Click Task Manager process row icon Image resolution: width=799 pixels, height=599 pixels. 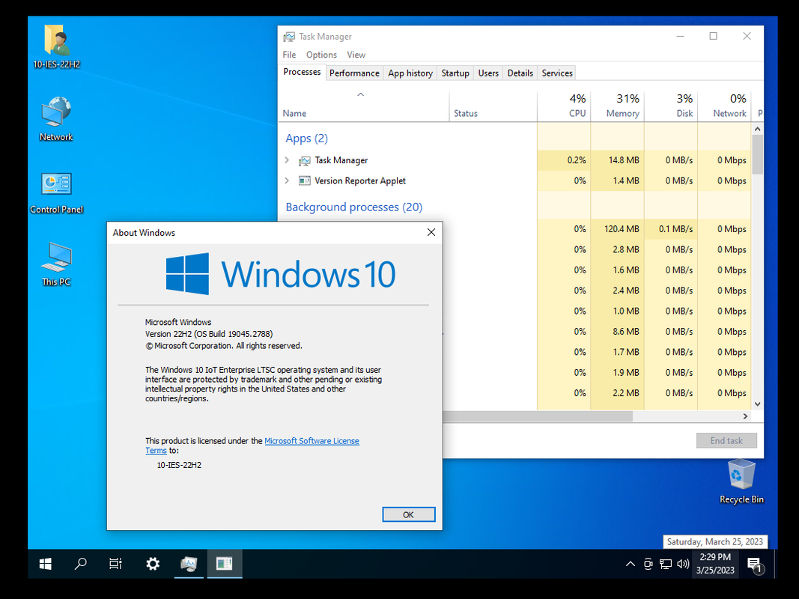coord(304,160)
